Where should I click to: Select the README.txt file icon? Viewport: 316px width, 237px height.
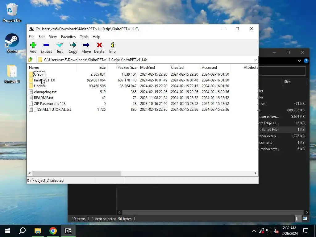point(31,98)
